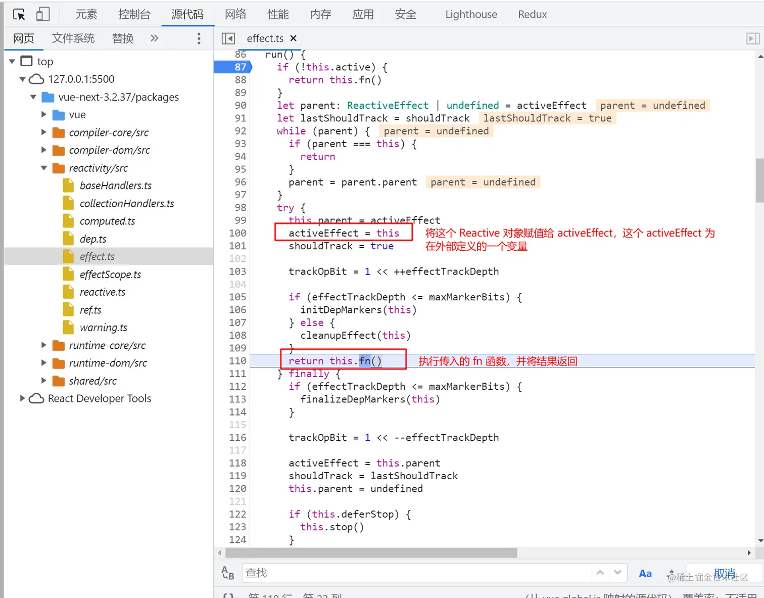Collapse the 127.0.0.1:5500 origin node
764x598 pixels.
coord(22,79)
